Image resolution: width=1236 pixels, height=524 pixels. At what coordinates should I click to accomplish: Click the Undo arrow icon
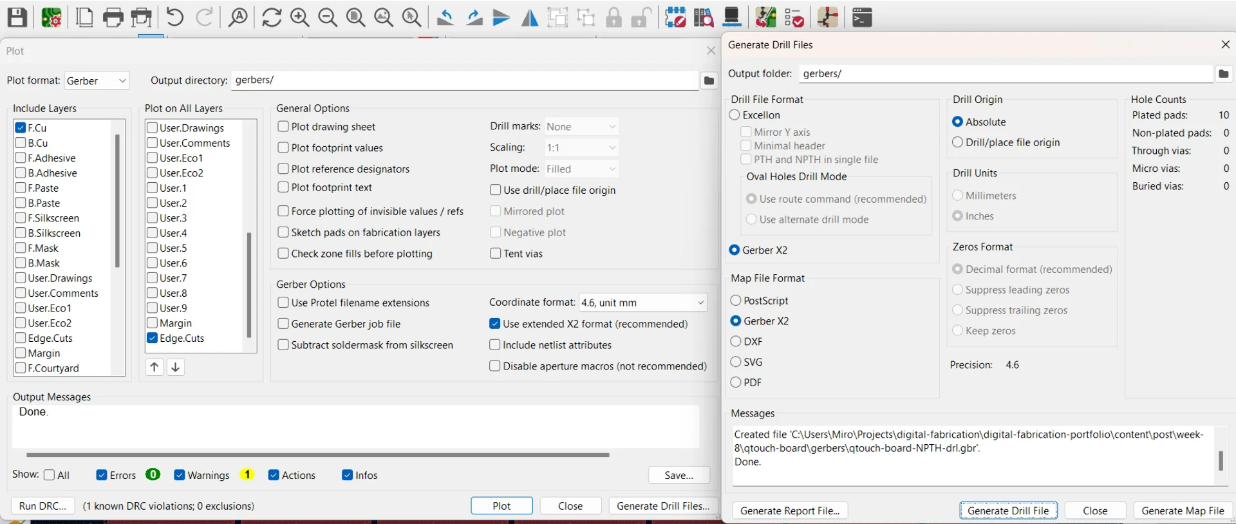pyautogui.click(x=174, y=17)
